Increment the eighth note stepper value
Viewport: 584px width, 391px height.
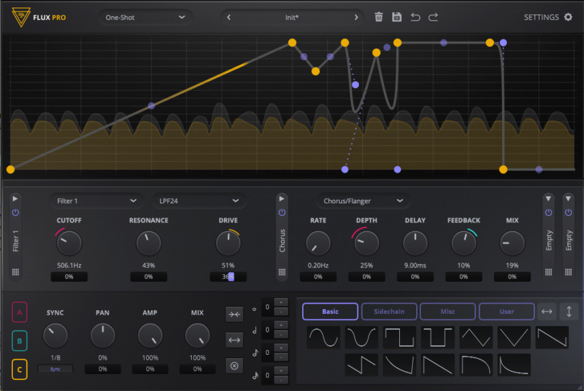[281, 347]
